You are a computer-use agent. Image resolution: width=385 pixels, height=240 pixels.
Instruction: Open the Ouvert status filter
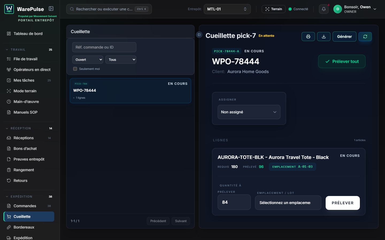88,60
